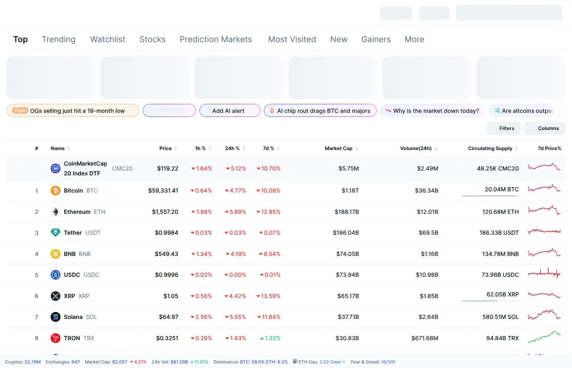Sort table by Name column

click(60, 148)
